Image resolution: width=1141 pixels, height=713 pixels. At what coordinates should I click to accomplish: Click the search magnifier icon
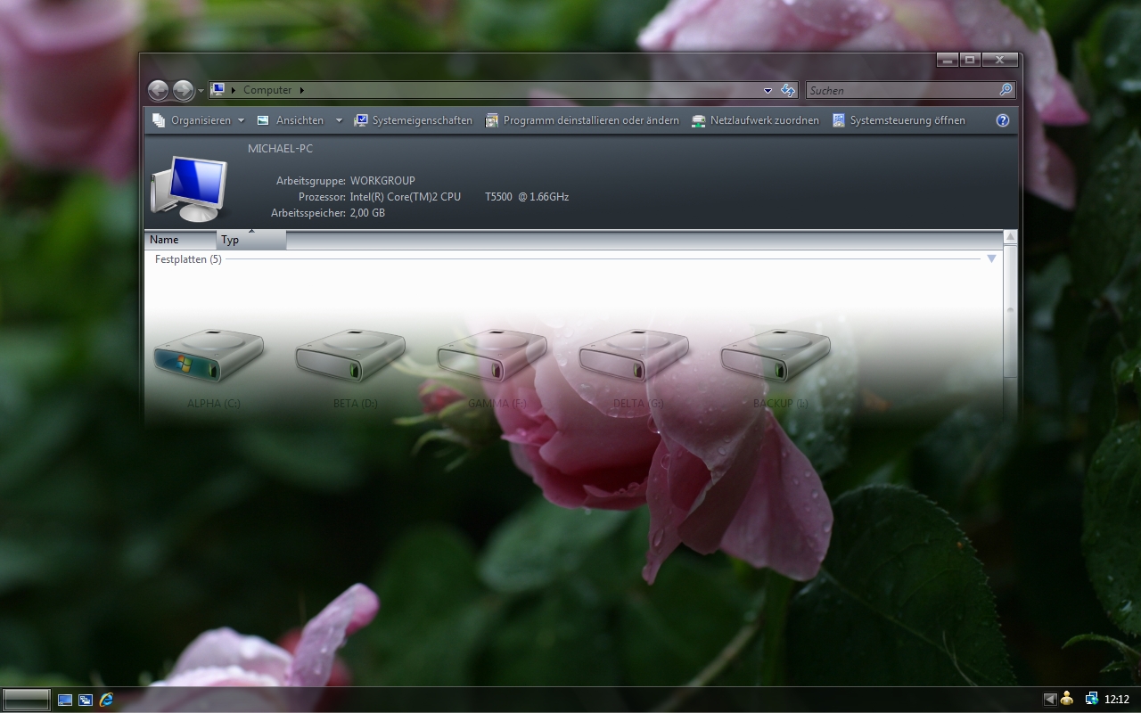pos(1006,90)
